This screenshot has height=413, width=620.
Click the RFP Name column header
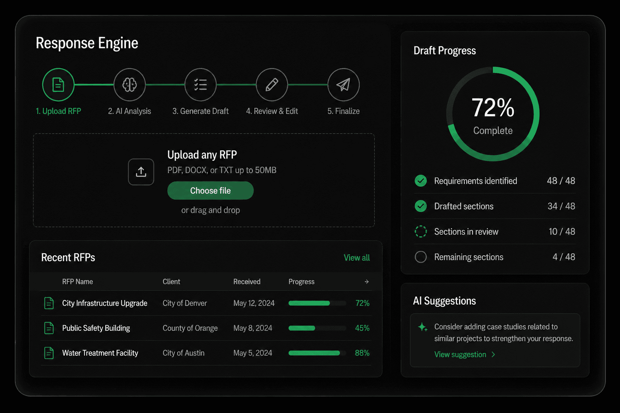pos(77,282)
